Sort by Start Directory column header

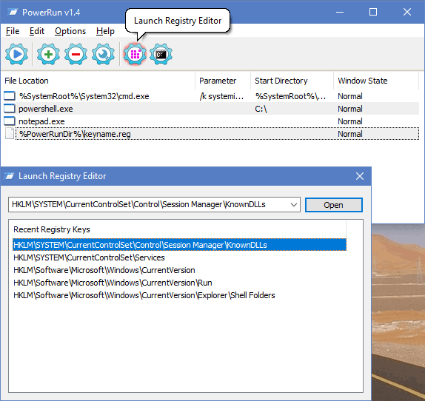(292, 81)
